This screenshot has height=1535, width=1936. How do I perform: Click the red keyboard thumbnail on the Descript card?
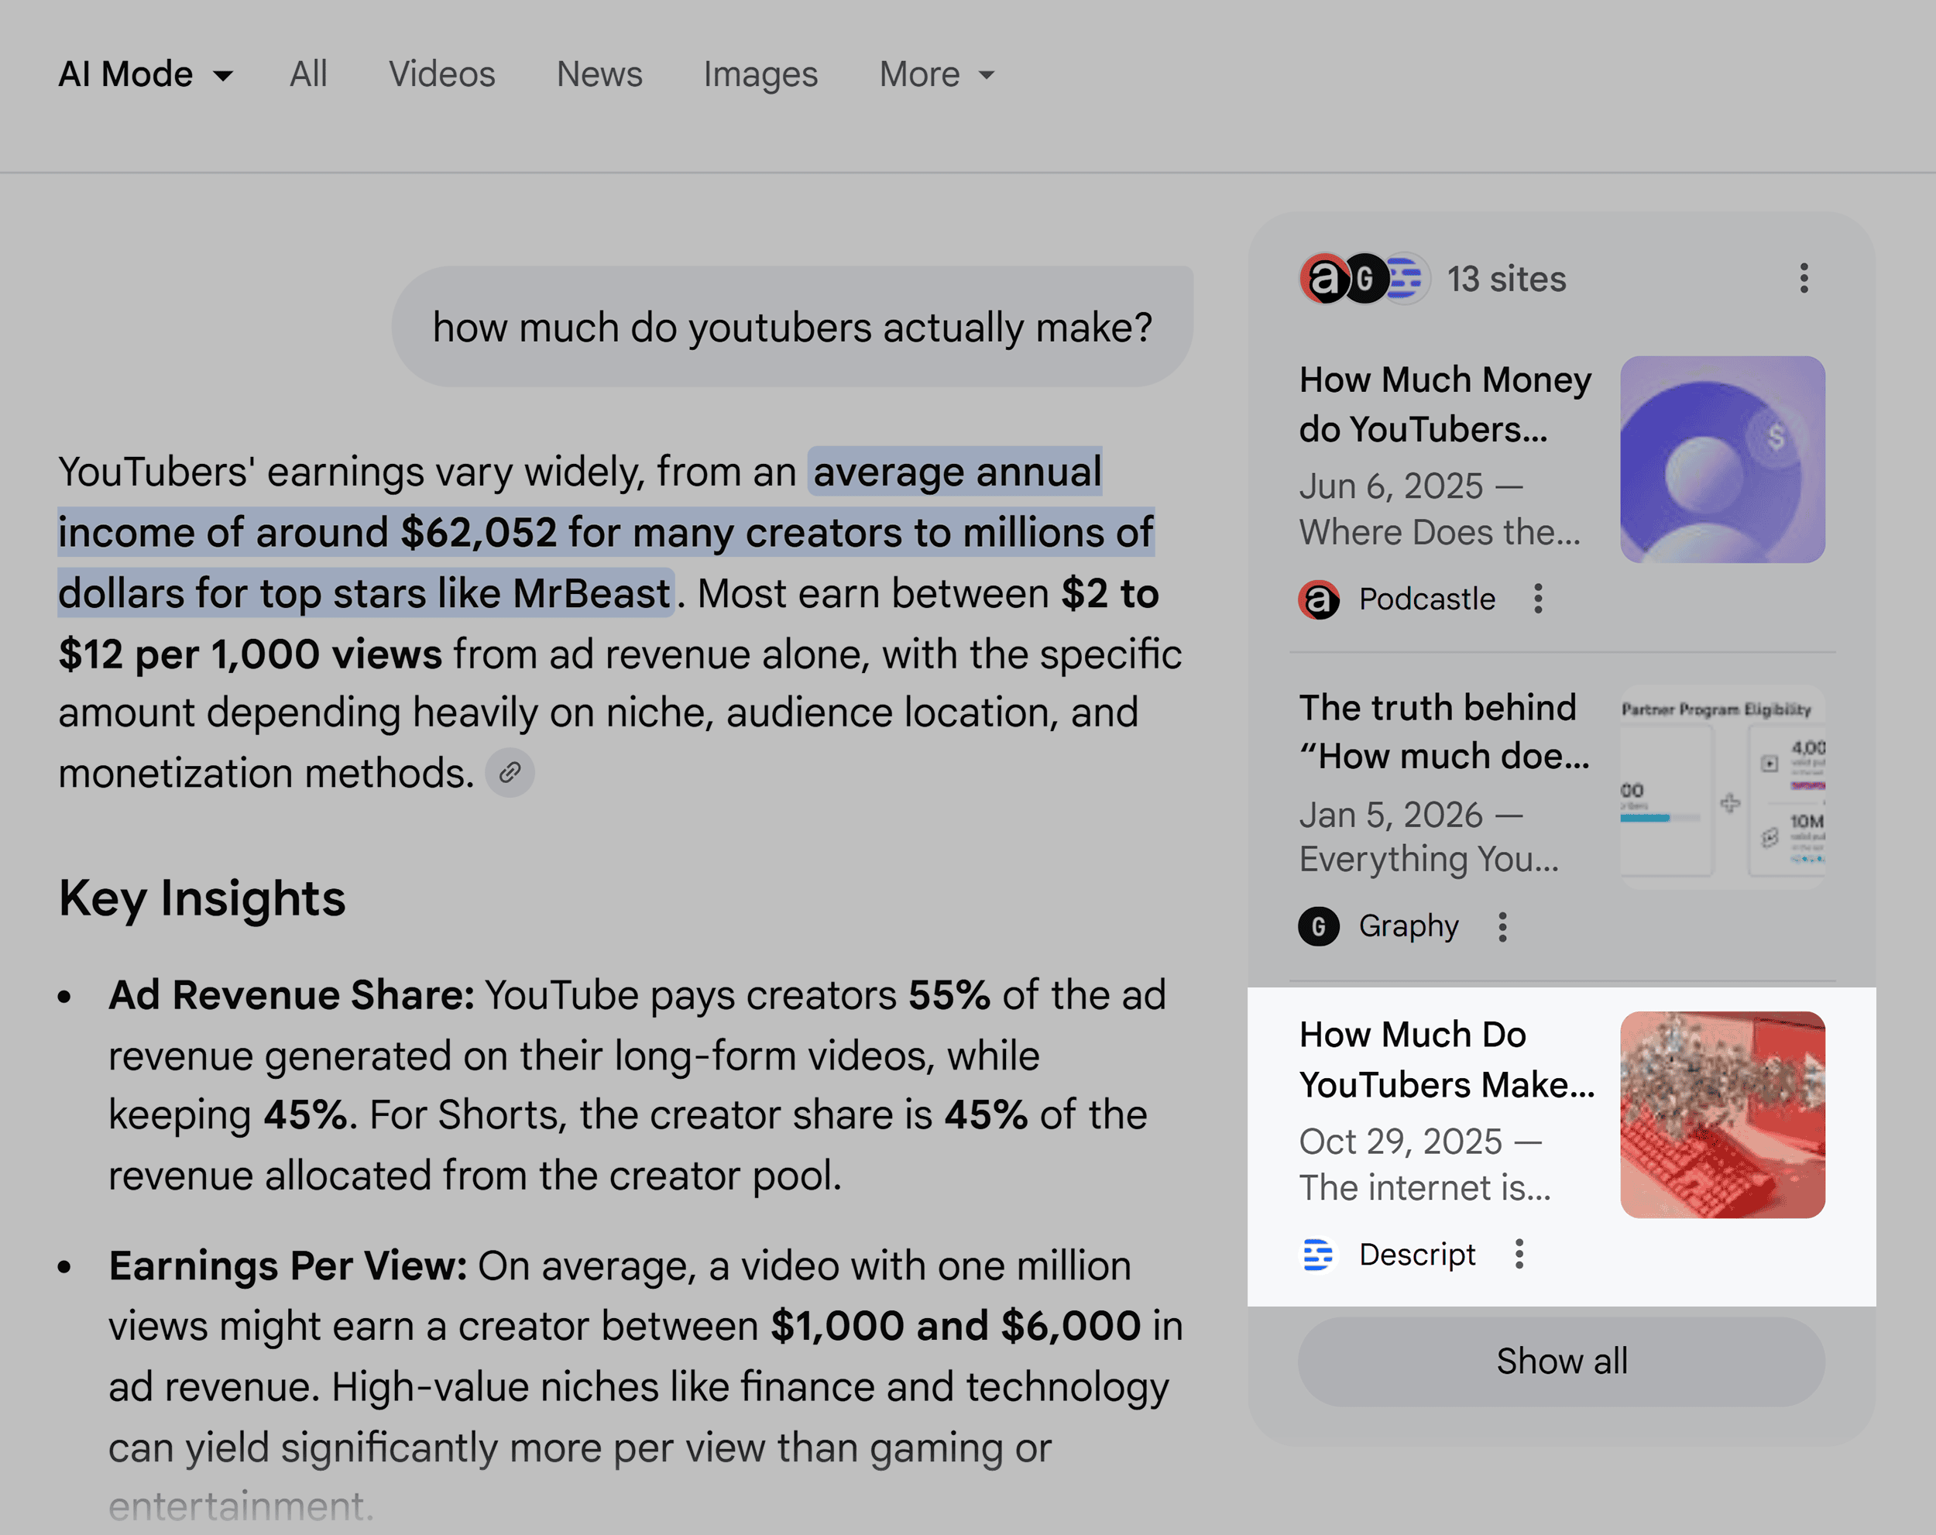tap(1722, 1114)
